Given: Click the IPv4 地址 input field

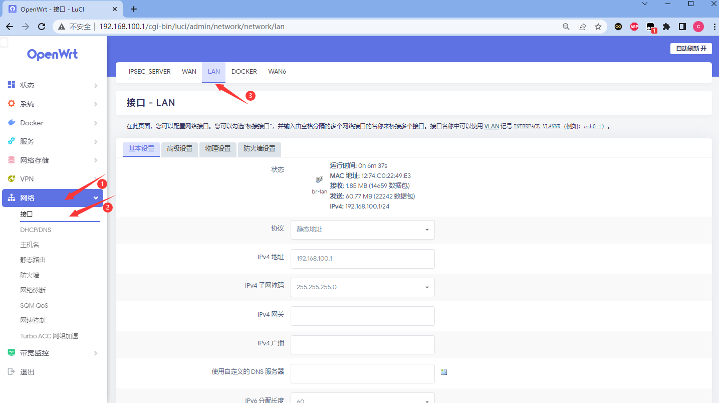Looking at the screenshot, I should point(363,259).
